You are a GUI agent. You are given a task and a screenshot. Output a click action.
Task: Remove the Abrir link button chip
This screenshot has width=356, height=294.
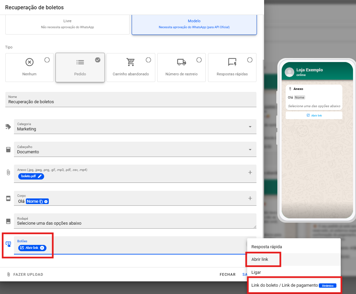pyautogui.click(x=42, y=248)
